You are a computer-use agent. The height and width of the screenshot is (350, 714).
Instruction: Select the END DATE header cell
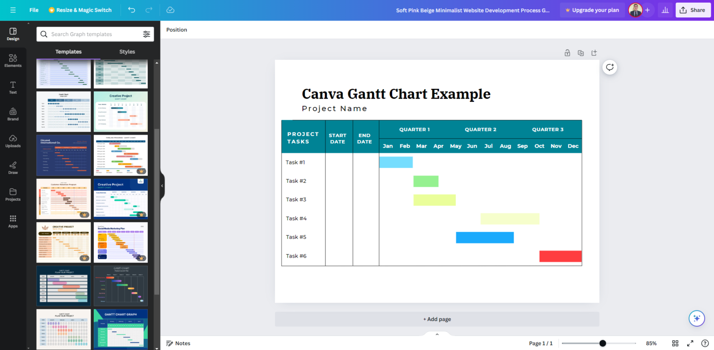[365, 139]
